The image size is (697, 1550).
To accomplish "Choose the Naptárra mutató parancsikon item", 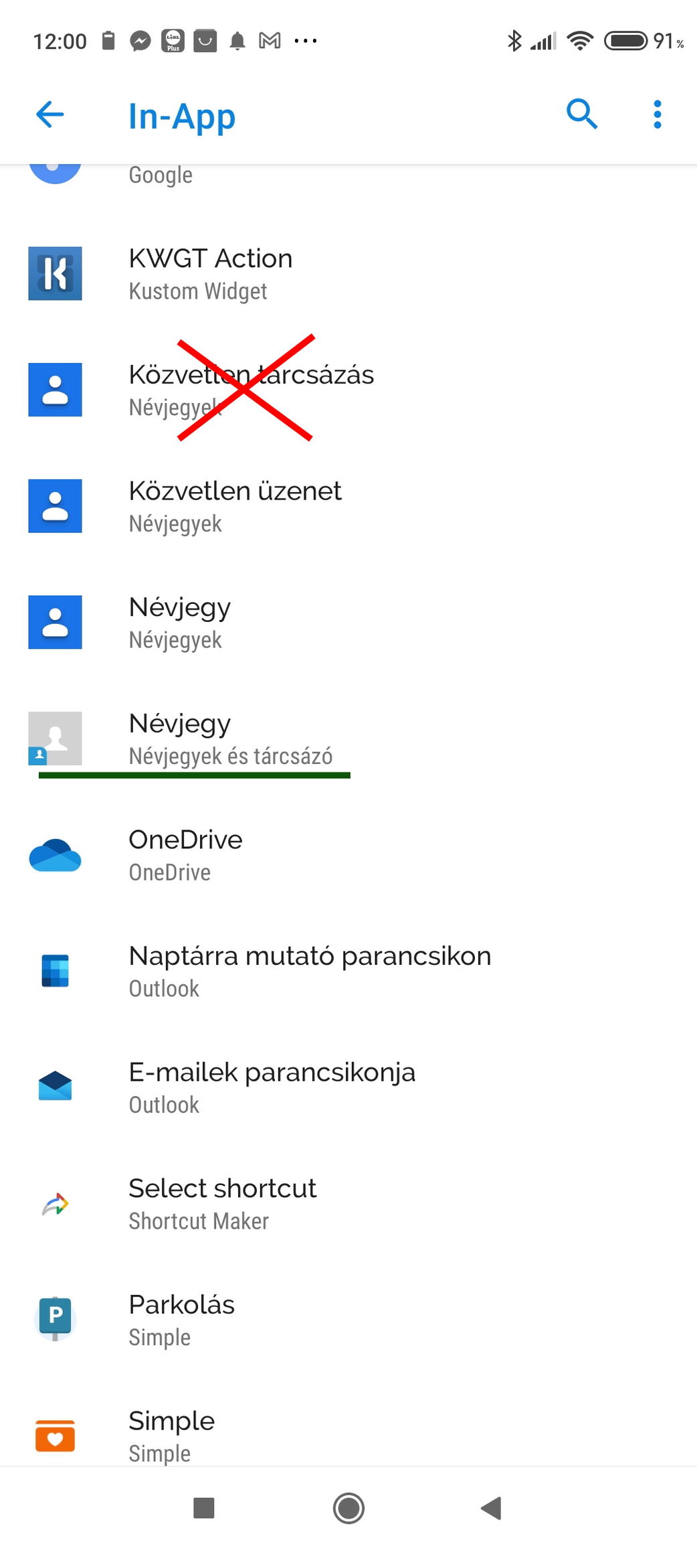I will point(348,971).
